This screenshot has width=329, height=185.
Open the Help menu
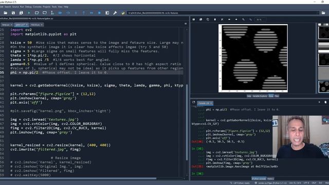click(66, 7)
